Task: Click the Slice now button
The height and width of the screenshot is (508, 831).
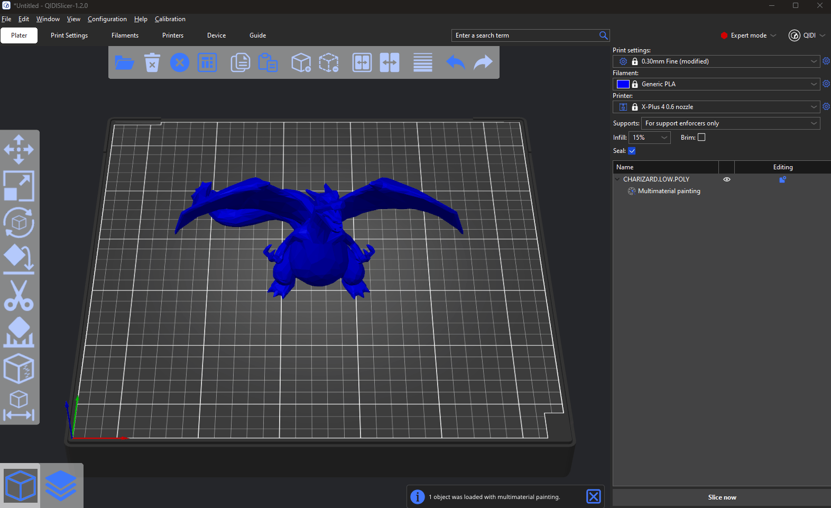Action: pos(722,497)
